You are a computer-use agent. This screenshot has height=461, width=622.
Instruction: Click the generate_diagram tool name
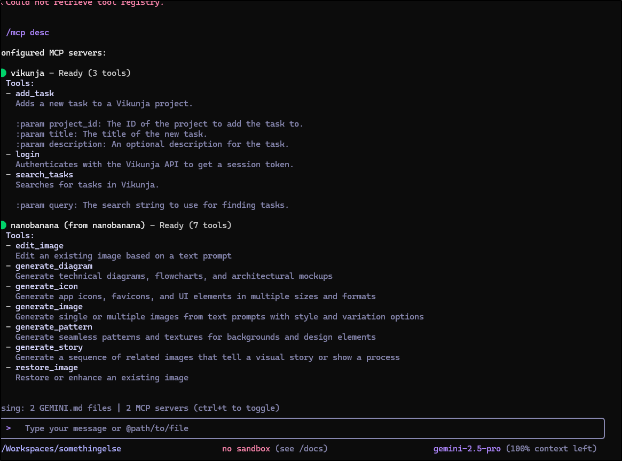[x=53, y=266]
